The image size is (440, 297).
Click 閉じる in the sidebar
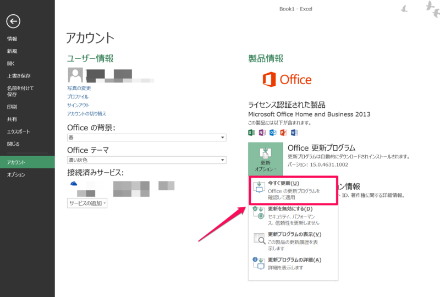[x=13, y=144]
